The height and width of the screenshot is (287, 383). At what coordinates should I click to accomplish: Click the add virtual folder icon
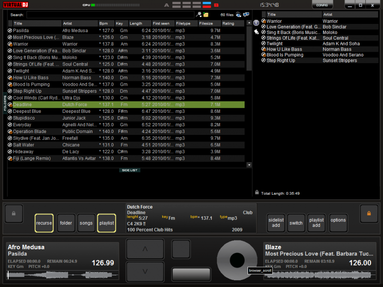click(x=206, y=15)
